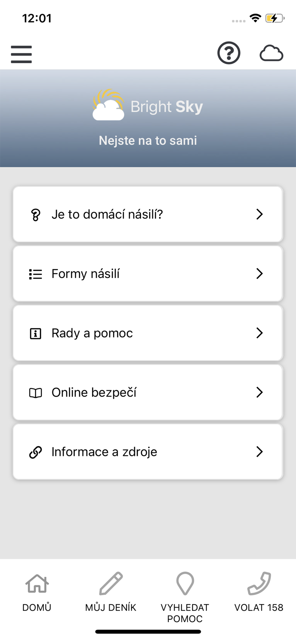Viewport: 296px width, 640px height.
Task: Tap the list icon beside Formy násilí
Action: (36, 274)
